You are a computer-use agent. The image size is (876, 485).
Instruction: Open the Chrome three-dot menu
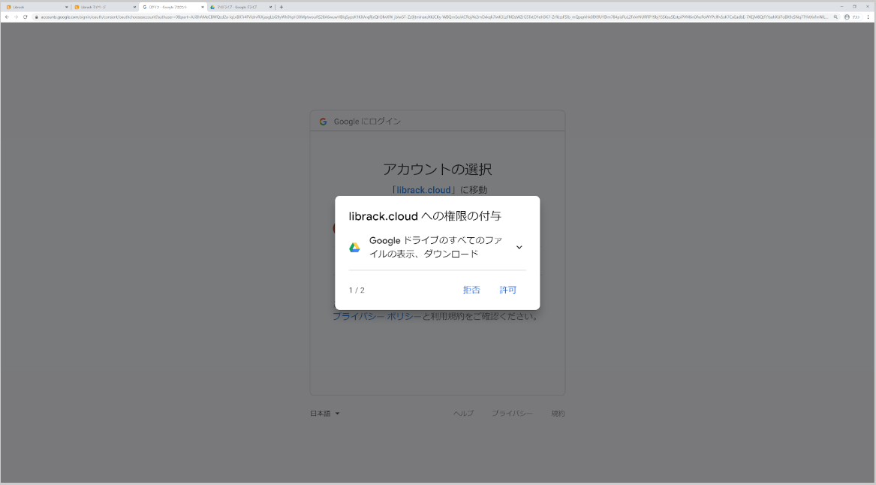[868, 17]
